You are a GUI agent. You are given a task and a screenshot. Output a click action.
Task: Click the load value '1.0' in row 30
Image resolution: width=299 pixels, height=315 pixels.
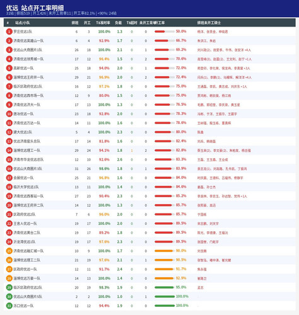tap(120, 297)
